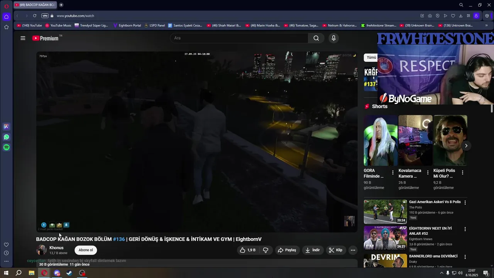This screenshot has width=494, height=278.
Task: Open the Aria AI sidebar icon
Action: pyautogui.click(x=6, y=127)
